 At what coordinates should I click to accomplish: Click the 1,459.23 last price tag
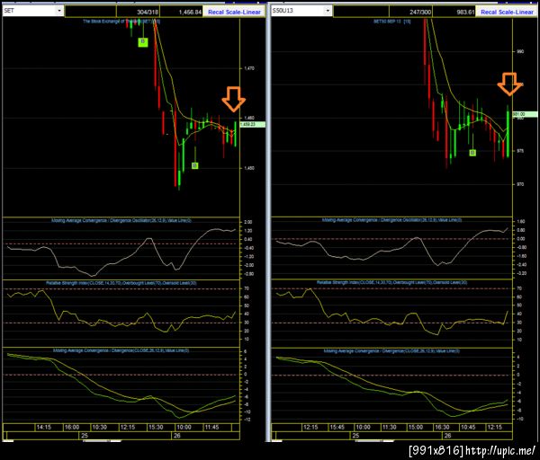(x=252, y=124)
